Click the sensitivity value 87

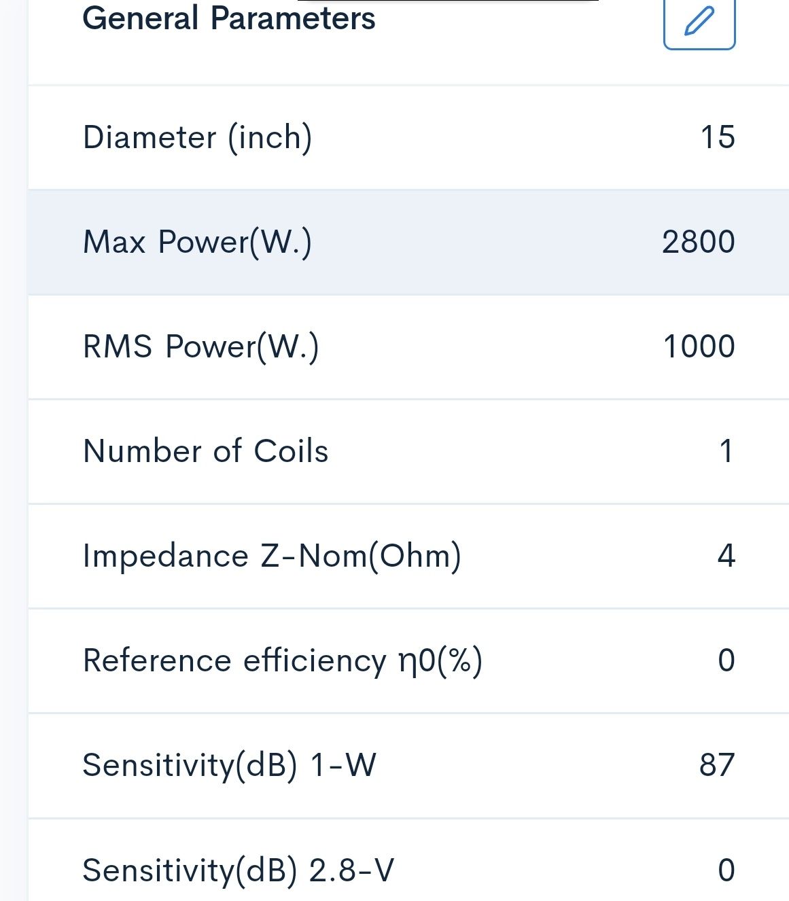tap(717, 765)
